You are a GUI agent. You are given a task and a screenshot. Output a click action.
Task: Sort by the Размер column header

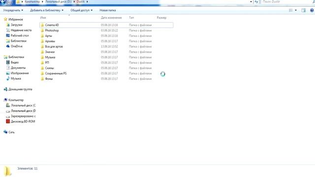click(161, 18)
